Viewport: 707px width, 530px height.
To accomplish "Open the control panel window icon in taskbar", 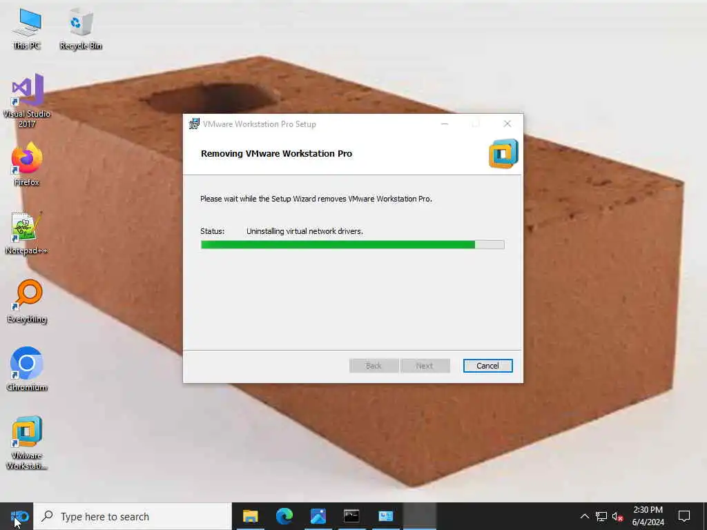I will click(385, 516).
